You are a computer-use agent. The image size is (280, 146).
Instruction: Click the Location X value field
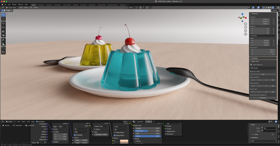point(260,19)
